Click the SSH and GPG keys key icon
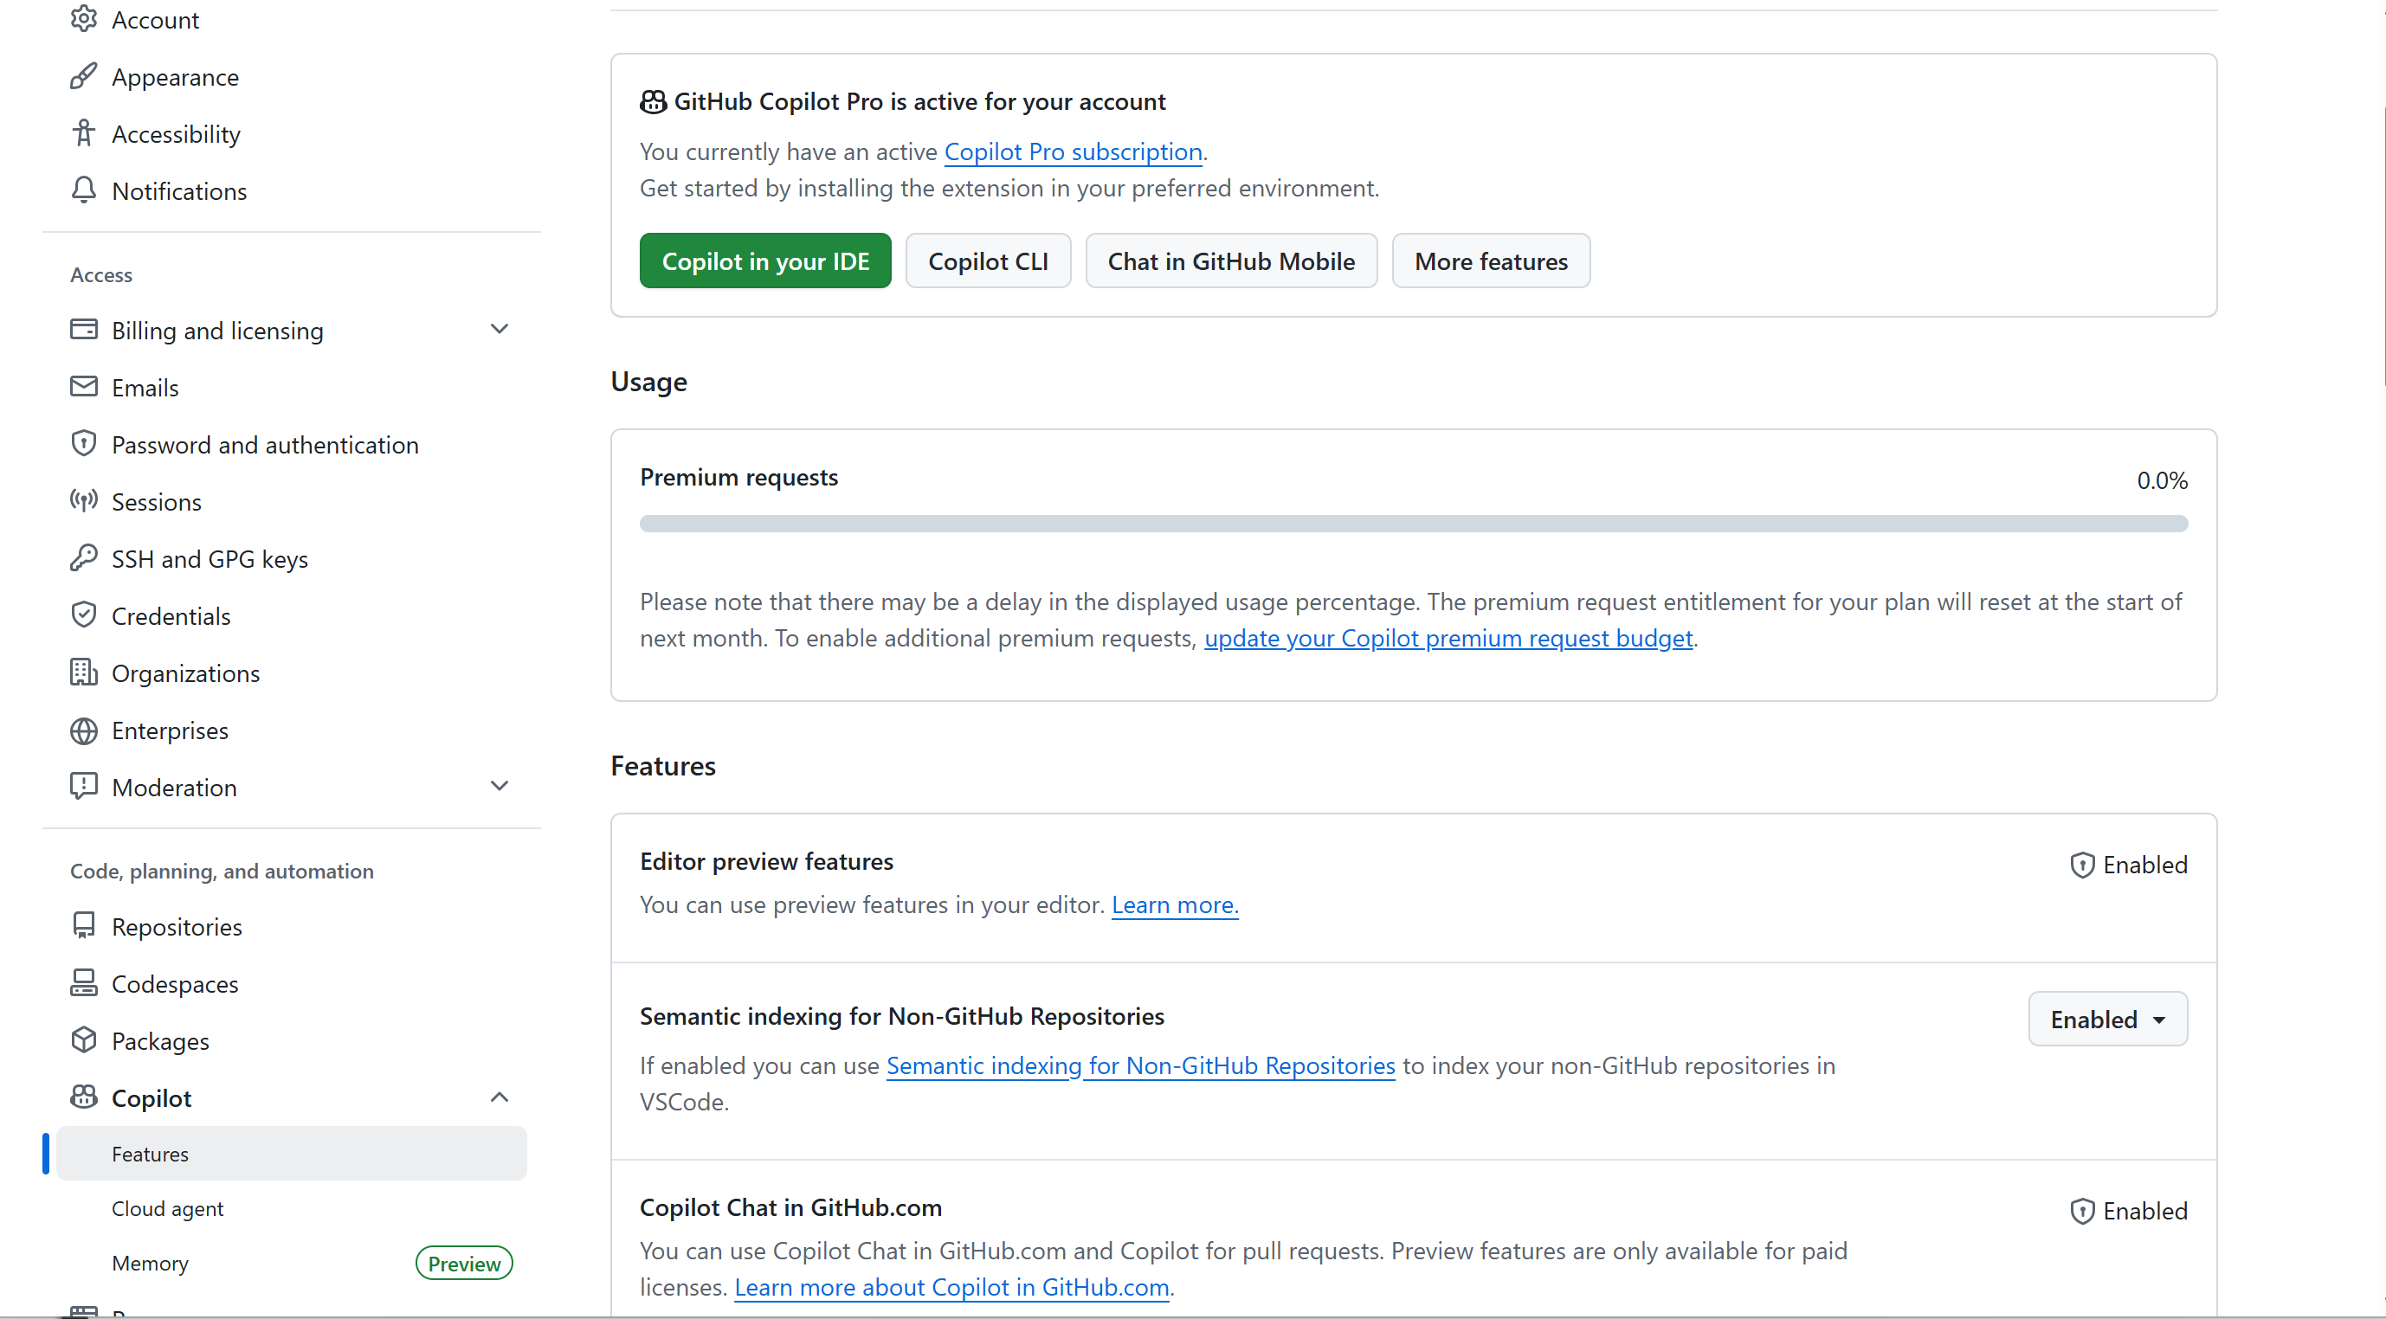 (83, 558)
